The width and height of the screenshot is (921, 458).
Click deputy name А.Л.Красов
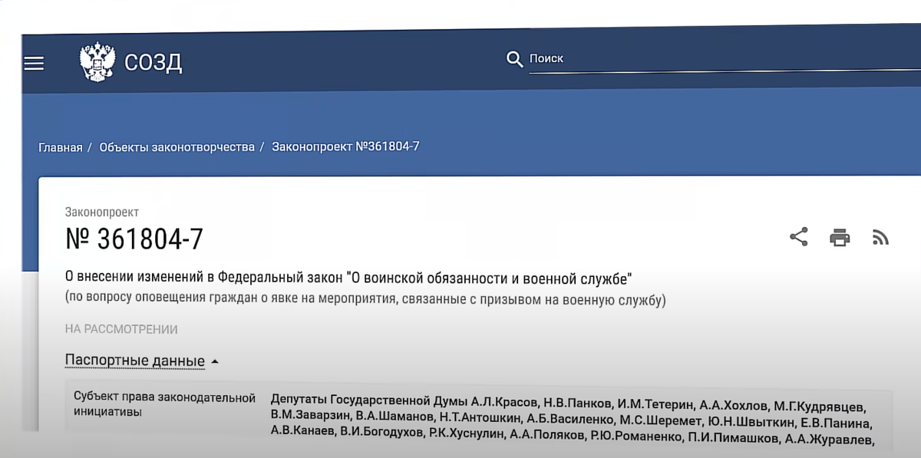pos(504,404)
